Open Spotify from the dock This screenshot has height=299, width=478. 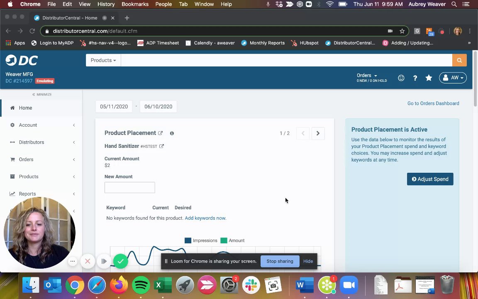141,285
